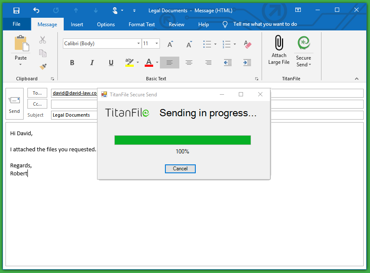This screenshot has width=370, height=273.
Task: Open bullet list style dropdown arrow
Action: [x=215, y=44]
